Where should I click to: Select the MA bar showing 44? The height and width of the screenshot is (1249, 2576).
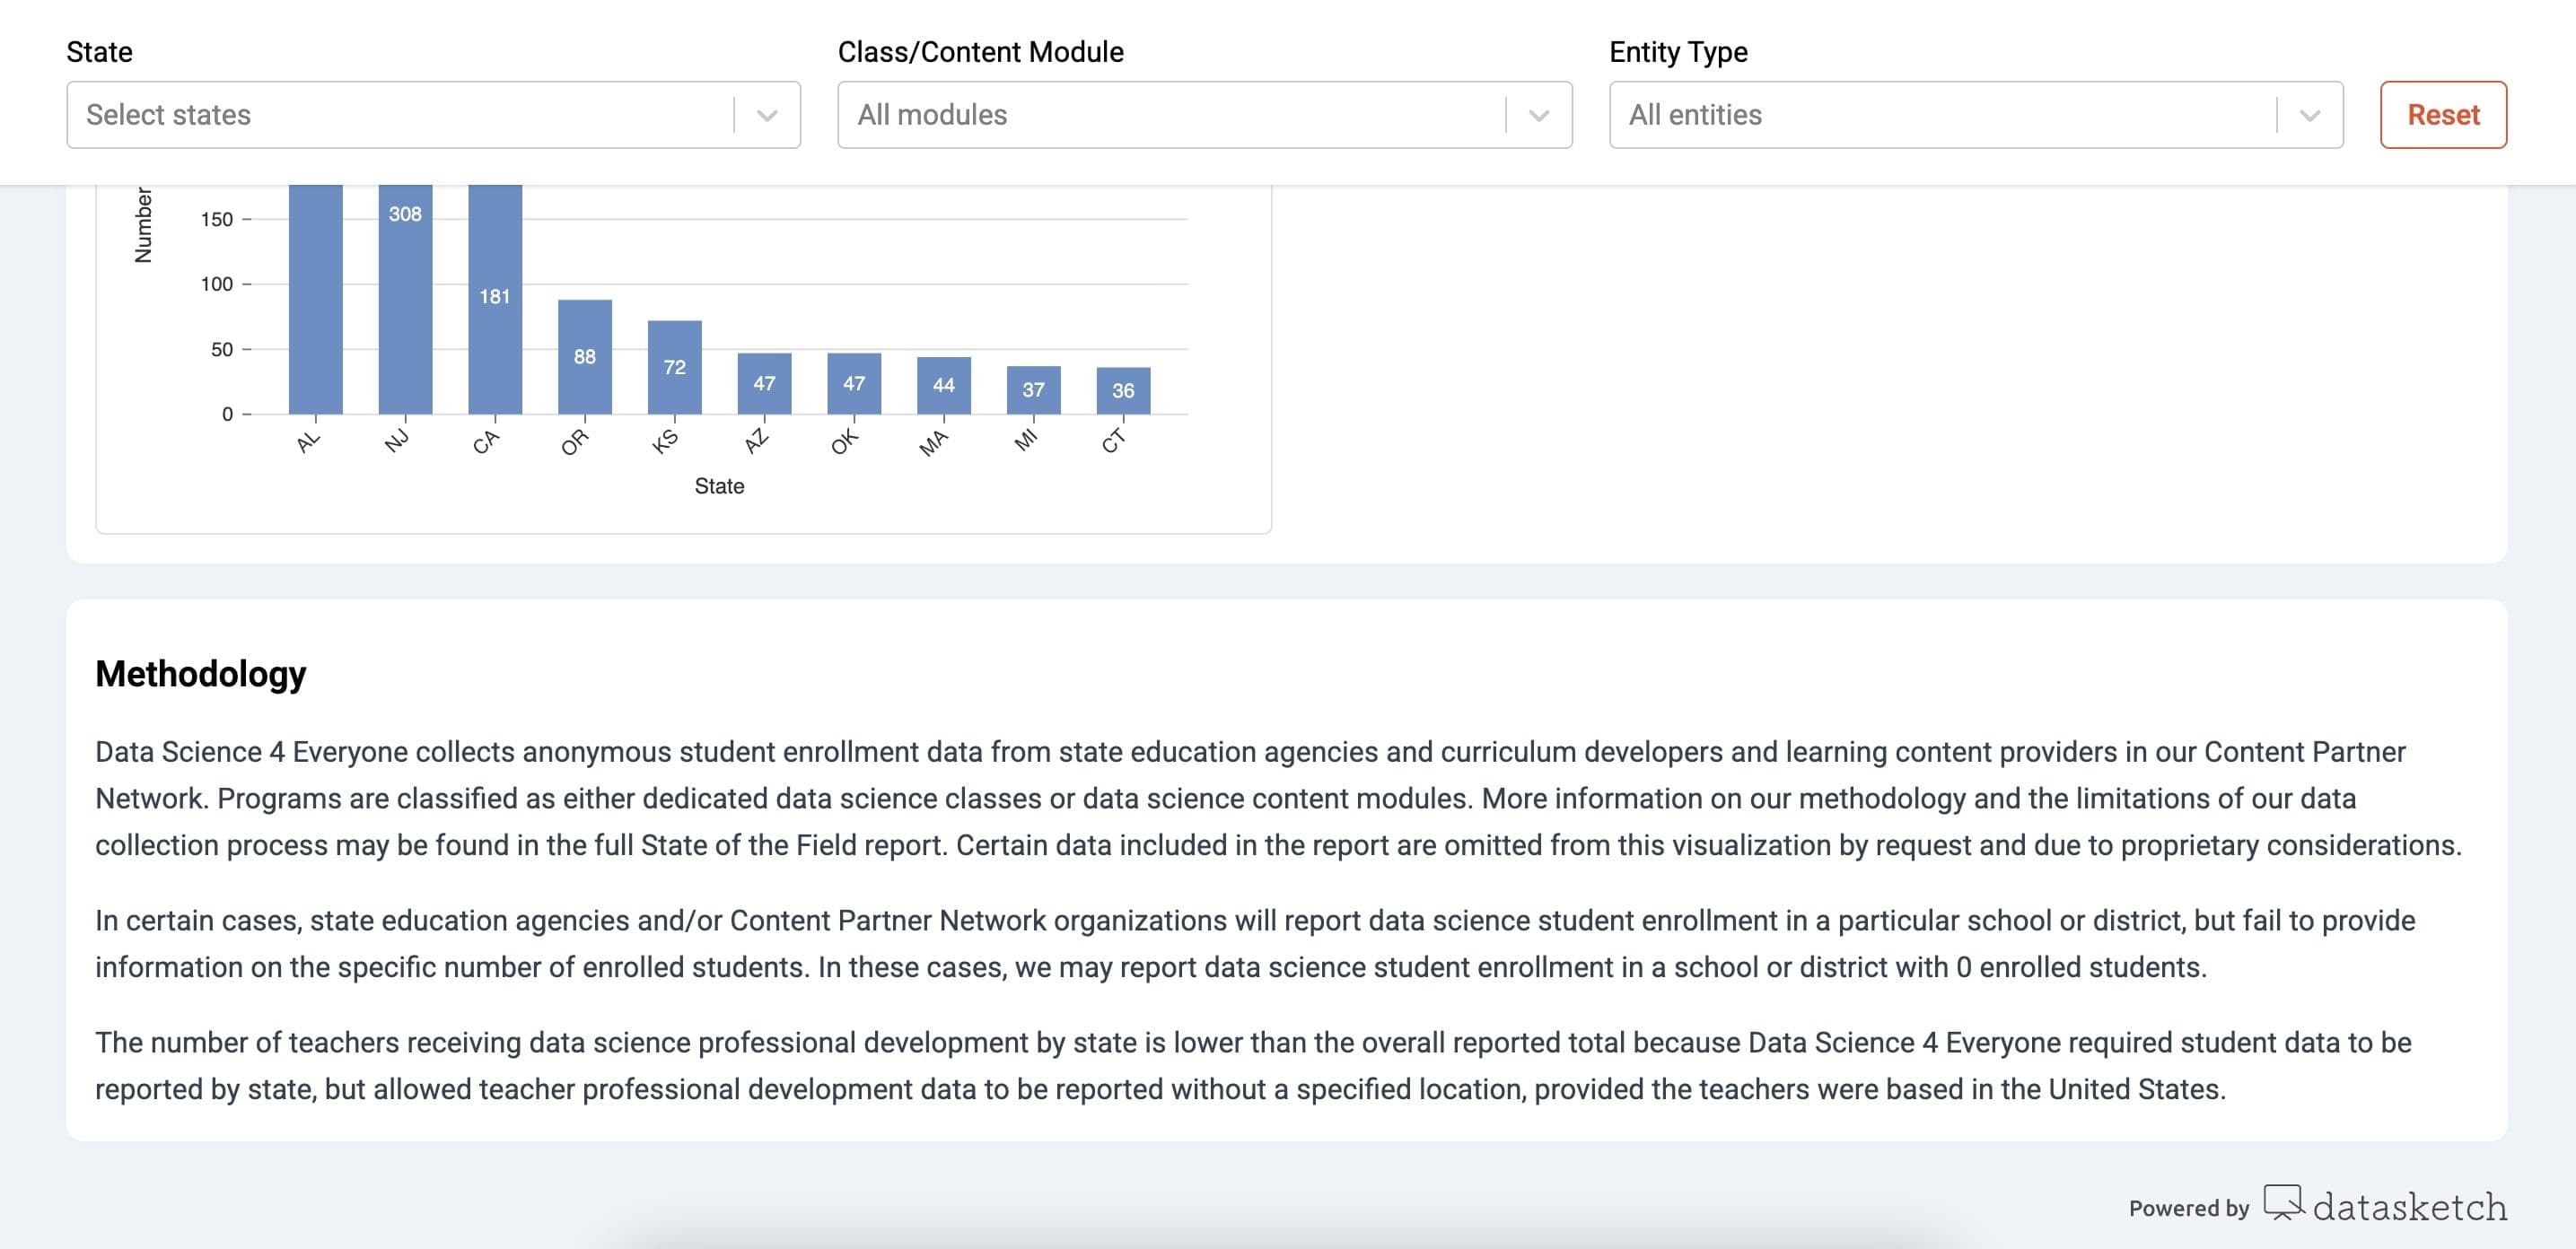(x=944, y=385)
